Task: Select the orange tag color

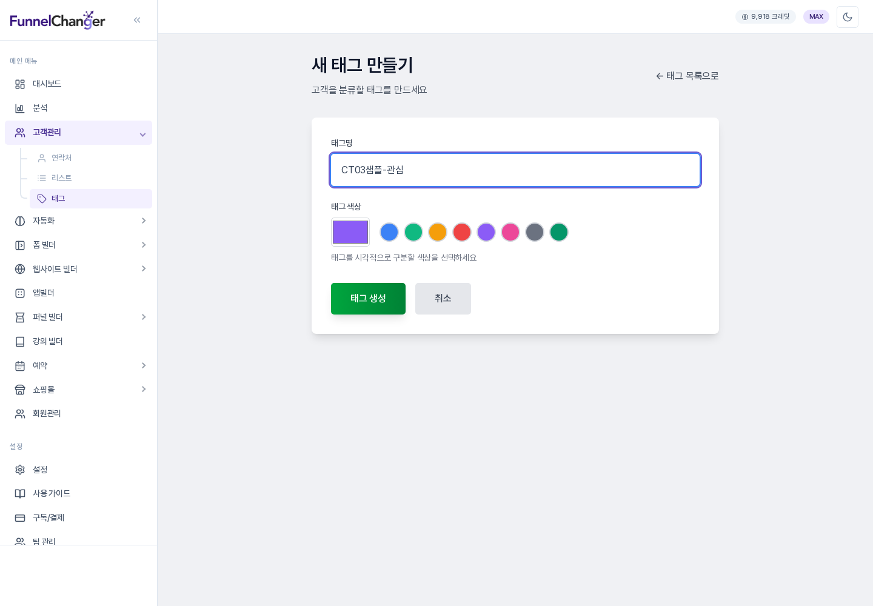Action: 438,232
